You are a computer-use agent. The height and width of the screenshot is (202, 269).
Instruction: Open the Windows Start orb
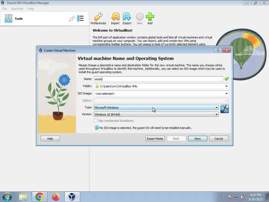coord(7,197)
